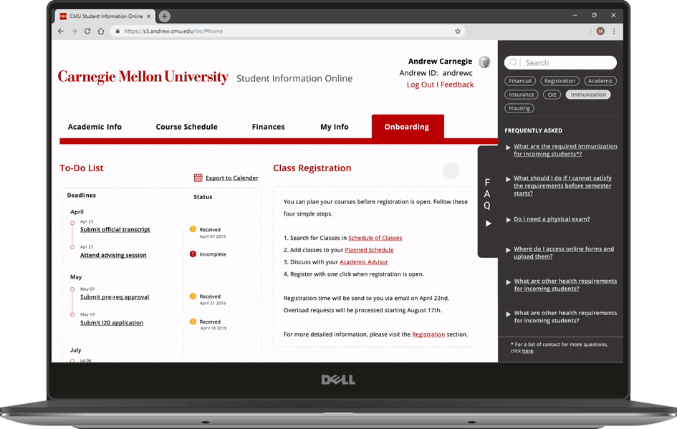The width and height of the screenshot is (677, 429).
Task: Switch to CMU Student Information Online browser tab
Action: (x=106, y=16)
